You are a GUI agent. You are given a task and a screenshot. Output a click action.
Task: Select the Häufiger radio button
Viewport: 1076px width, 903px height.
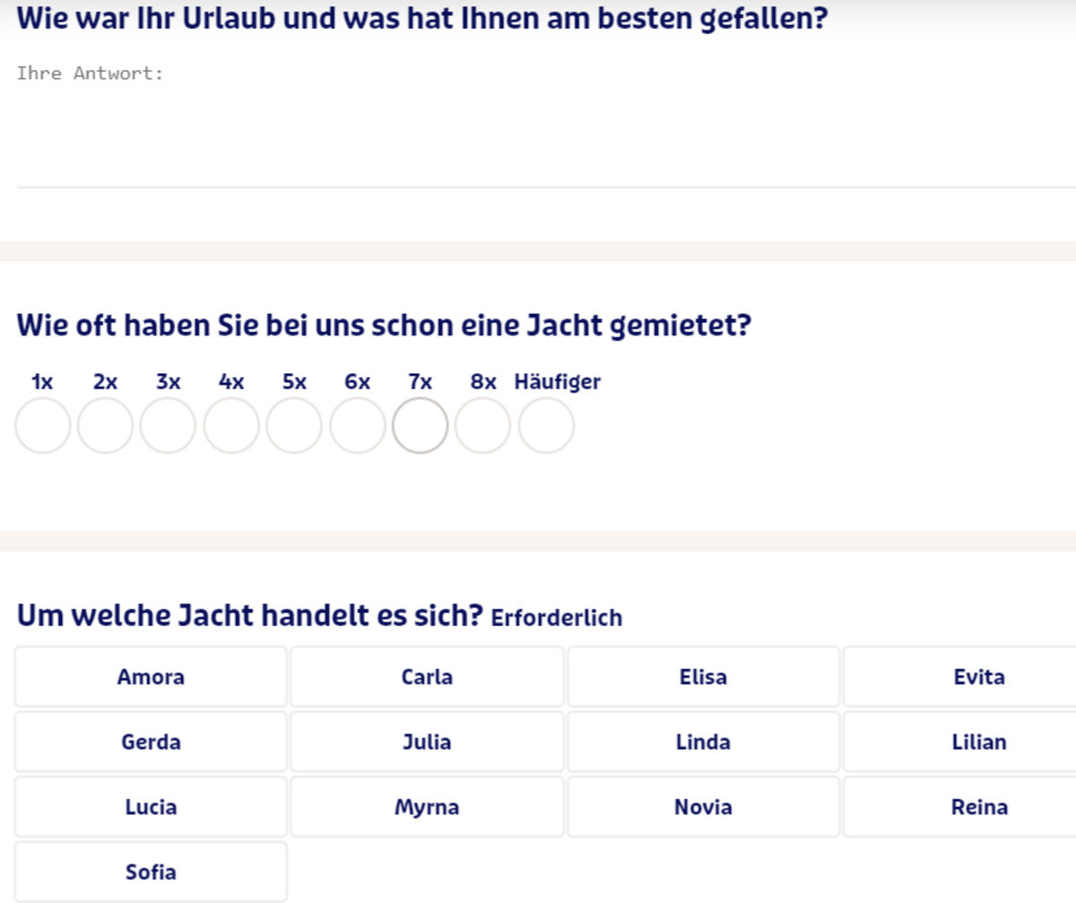[546, 426]
